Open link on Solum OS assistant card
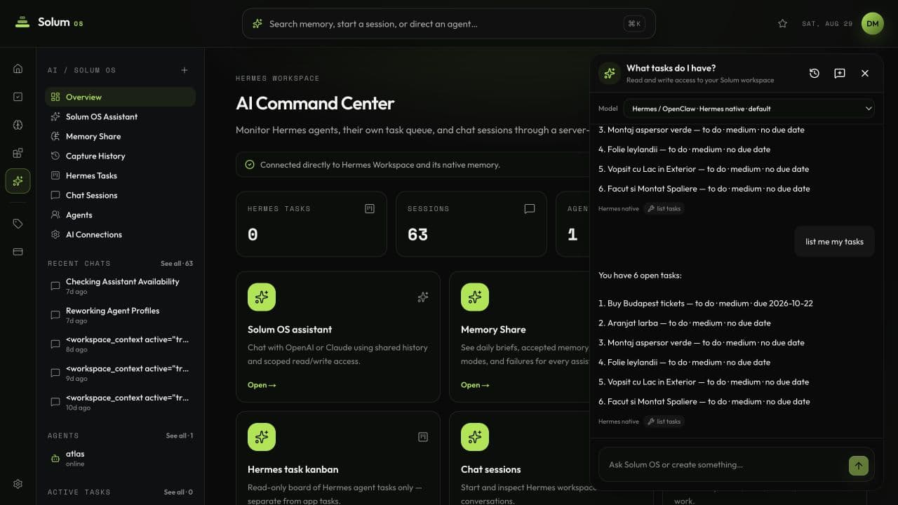Viewport: 898px width, 505px height. click(x=262, y=385)
